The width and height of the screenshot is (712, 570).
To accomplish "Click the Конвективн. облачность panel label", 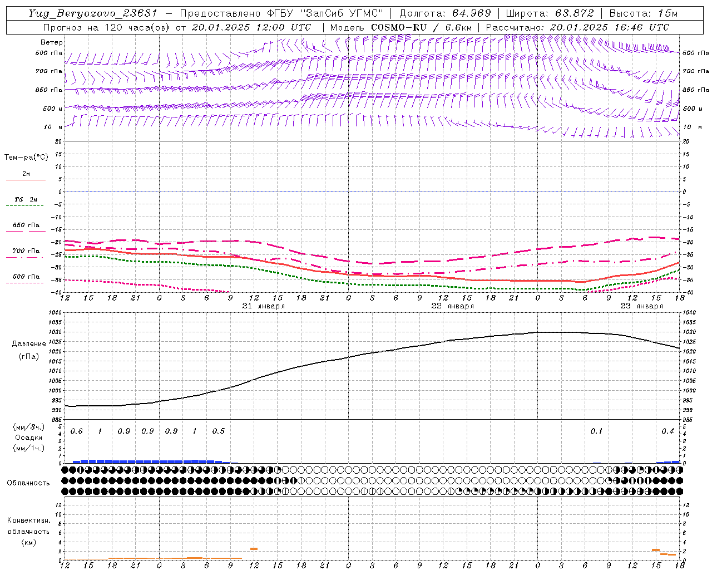I will point(28,531).
